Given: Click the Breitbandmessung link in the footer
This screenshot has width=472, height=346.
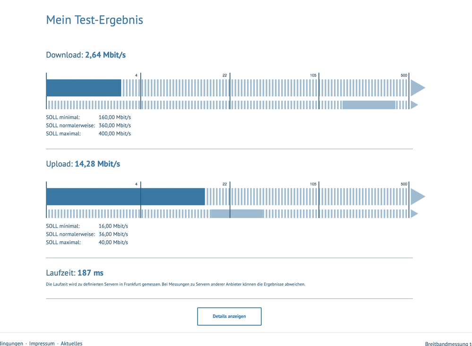Looking at the screenshot, I should tap(448, 344).
